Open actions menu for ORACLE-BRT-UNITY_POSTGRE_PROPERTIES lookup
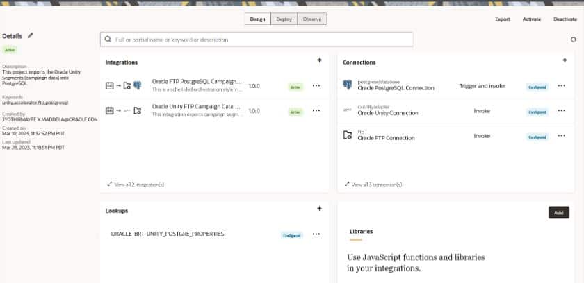 [x=316, y=234]
